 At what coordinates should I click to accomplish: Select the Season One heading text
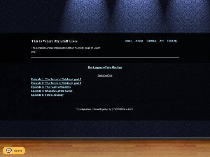105,75
